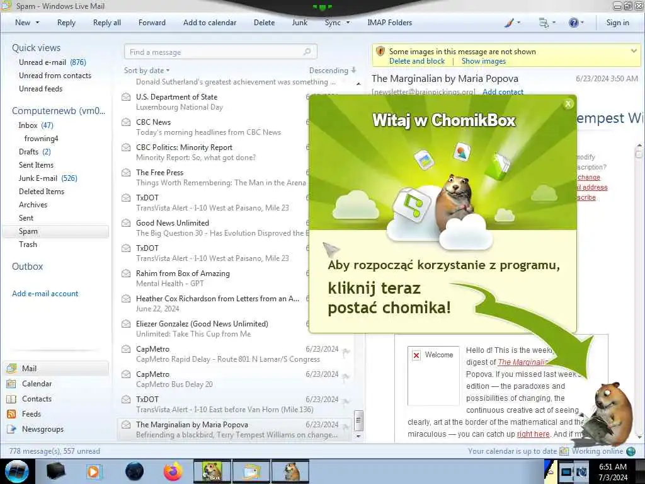Forward the selected email
This screenshot has width=645, height=484.
(x=152, y=23)
